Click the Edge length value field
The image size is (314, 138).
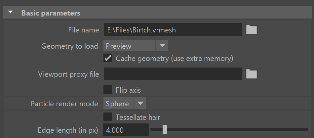(126, 130)
